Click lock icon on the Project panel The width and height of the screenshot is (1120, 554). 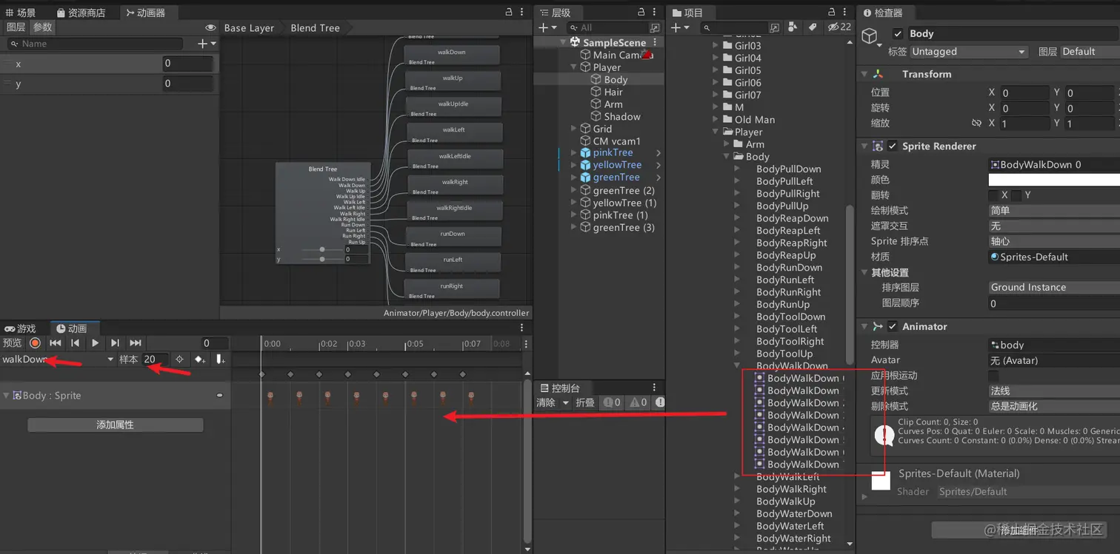tap(832, 13)
